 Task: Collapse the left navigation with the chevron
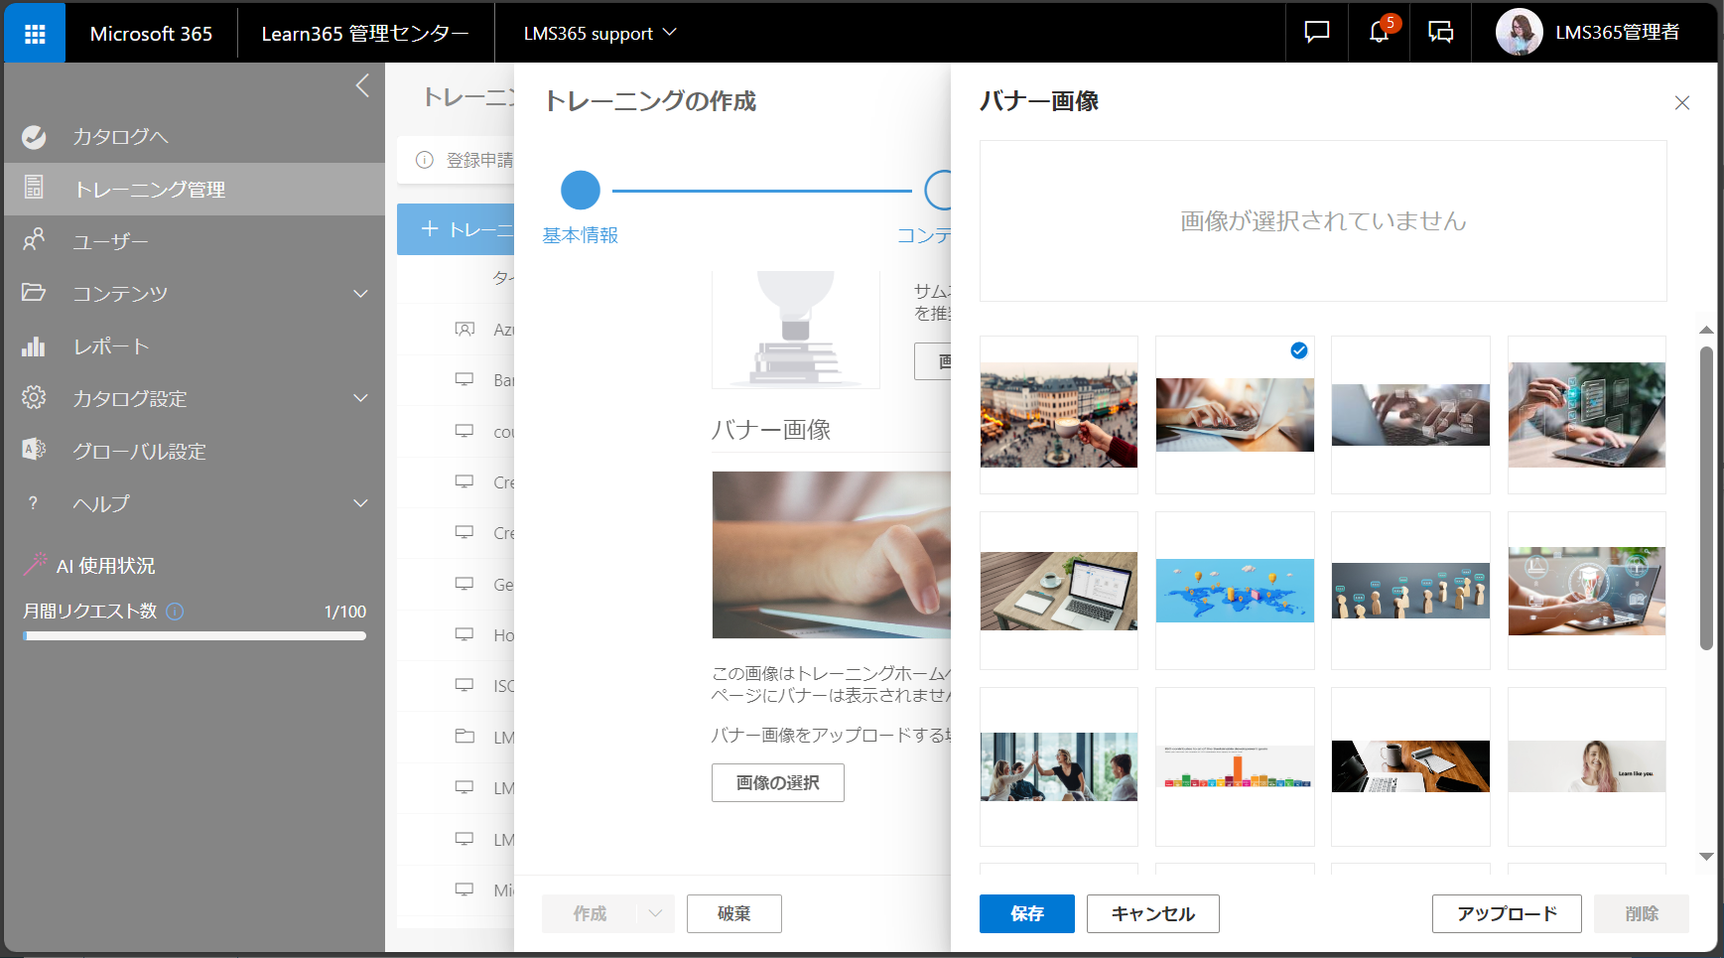pos(362,85)
